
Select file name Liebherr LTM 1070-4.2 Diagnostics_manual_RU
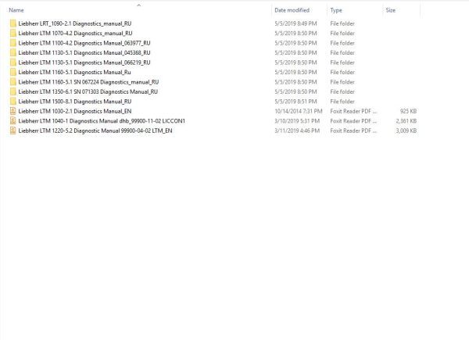point(75,33)
